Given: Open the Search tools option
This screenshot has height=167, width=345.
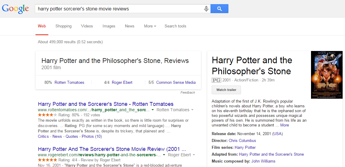Looking at the screenshot, I should 175,26.
